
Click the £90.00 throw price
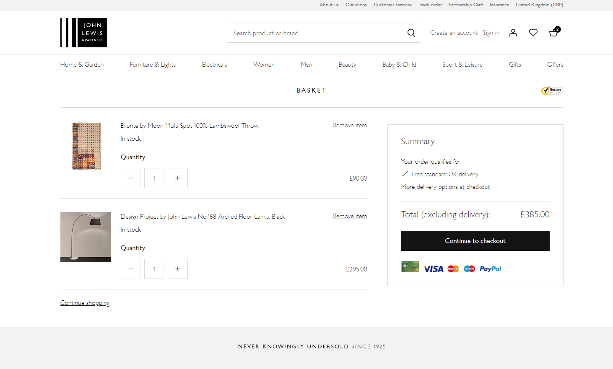click(358, 178)
